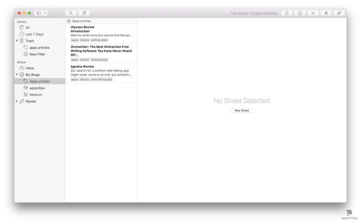Show the sheet navigation list icon
Image resolution: width=361 pixels, height=223 pixels.
313,13
